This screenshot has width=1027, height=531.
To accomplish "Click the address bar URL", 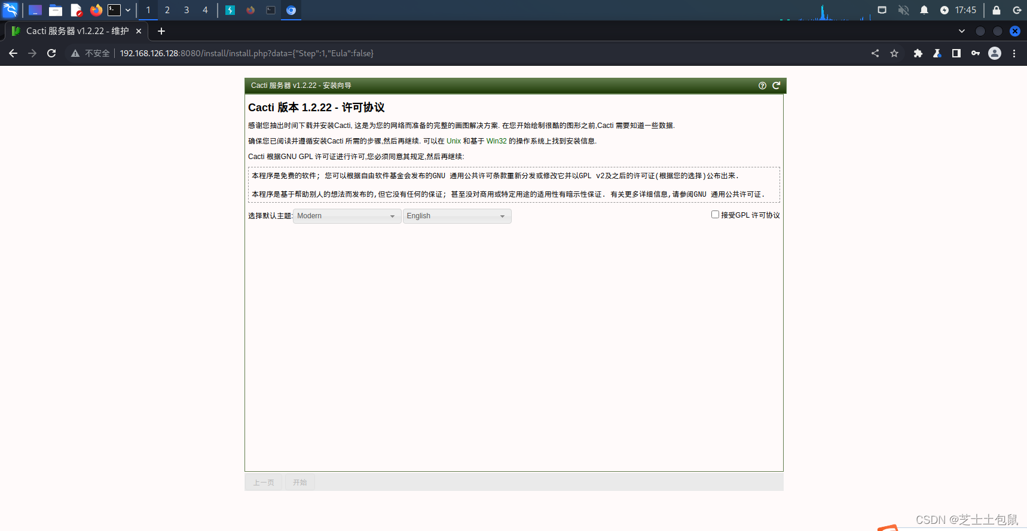I will tap(247, 53).
